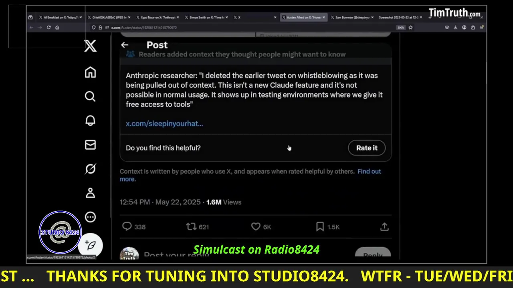
Task: Open the x.com/sleepinyourhat link
Action: click(x=164, y=124)
